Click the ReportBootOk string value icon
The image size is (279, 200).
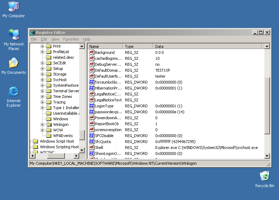[92, 123]
